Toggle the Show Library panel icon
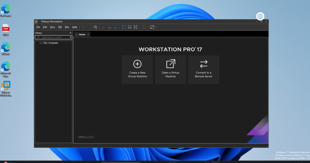310x163 pixels. tap(124, 27)
